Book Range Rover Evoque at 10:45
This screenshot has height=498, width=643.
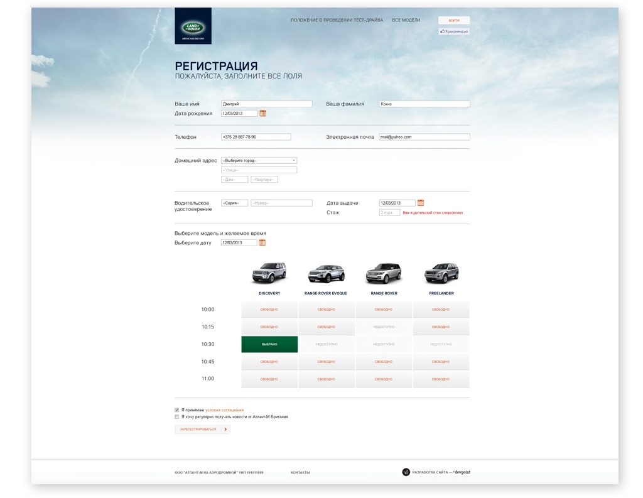tap(327, 362)
